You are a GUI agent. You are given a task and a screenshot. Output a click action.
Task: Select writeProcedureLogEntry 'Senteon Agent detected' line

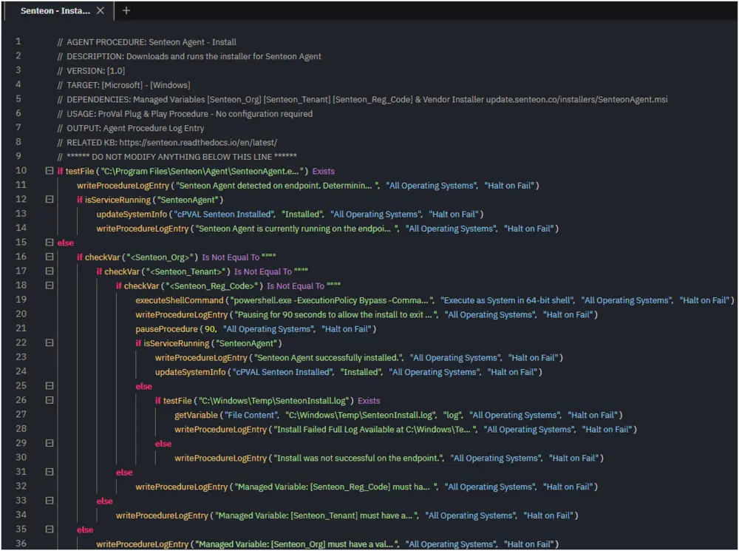(x=307, y=186)
